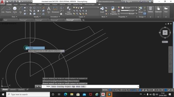The image size is (174, 97).
Task: Select the Line drawing tool
Action: 3,10
